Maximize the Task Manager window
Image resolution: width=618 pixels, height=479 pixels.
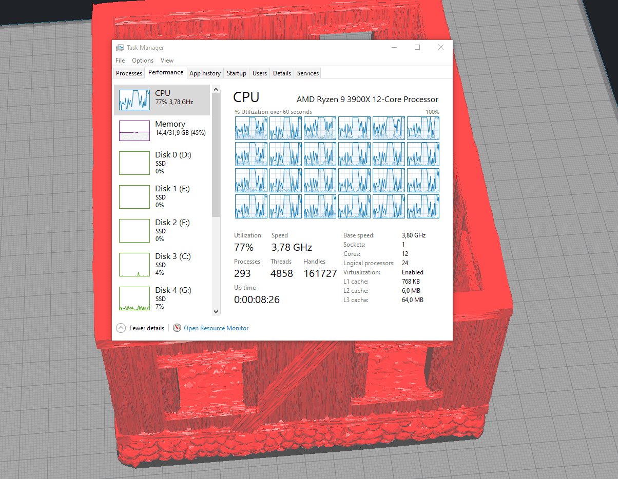[x=417, y=47]
